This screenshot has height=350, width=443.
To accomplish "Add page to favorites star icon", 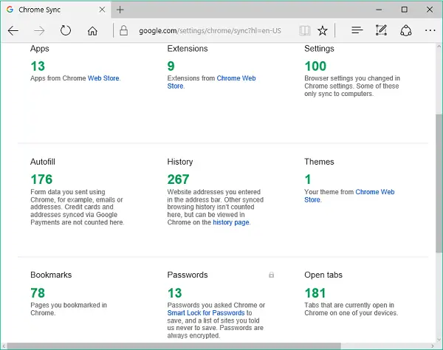I will [323, 31].
